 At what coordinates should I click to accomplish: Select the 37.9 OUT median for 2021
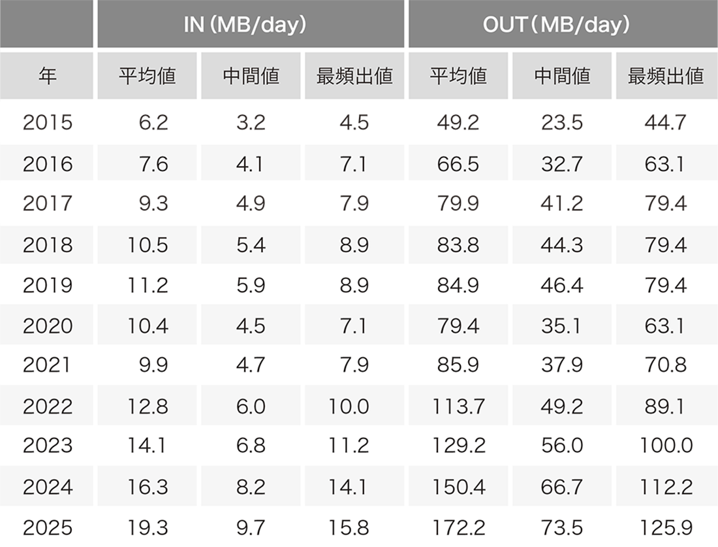click(x=562, y=365)
